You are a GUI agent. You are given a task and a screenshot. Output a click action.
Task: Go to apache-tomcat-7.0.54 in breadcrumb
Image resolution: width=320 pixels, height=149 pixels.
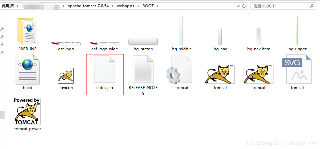[x=88, y=6]
